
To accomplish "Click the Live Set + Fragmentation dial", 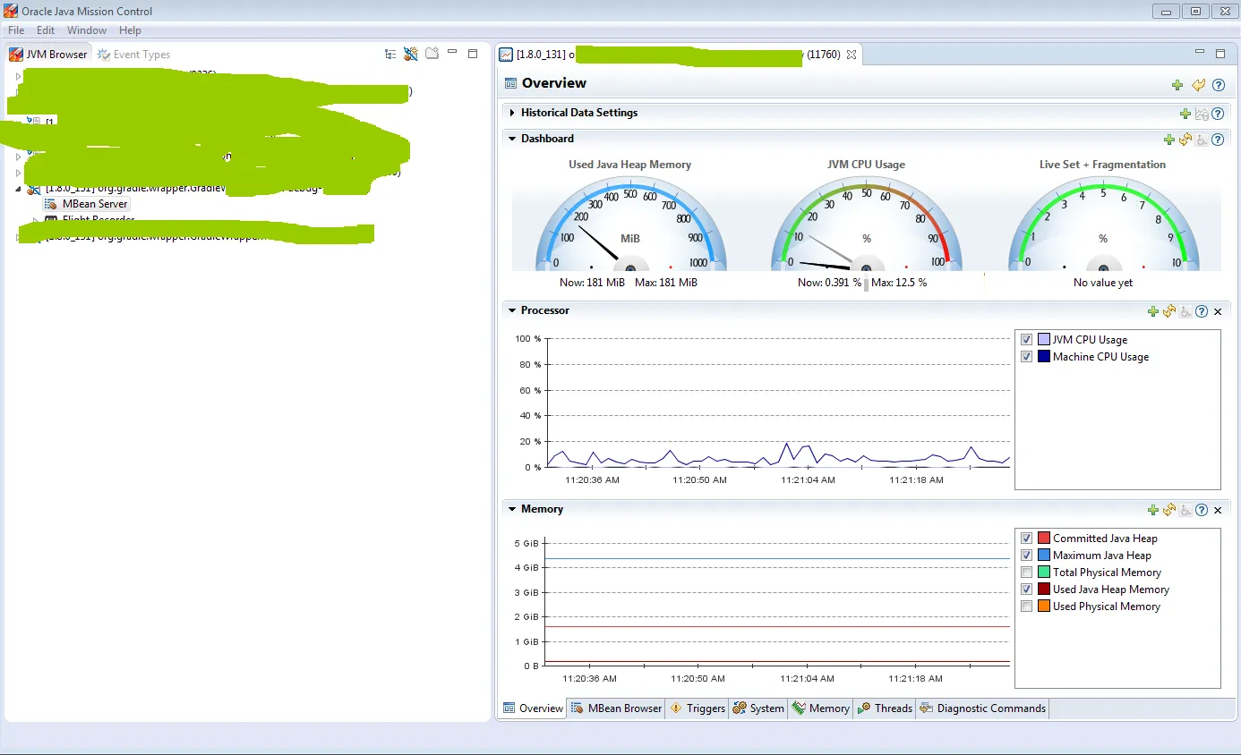I will coord(1103,224).
